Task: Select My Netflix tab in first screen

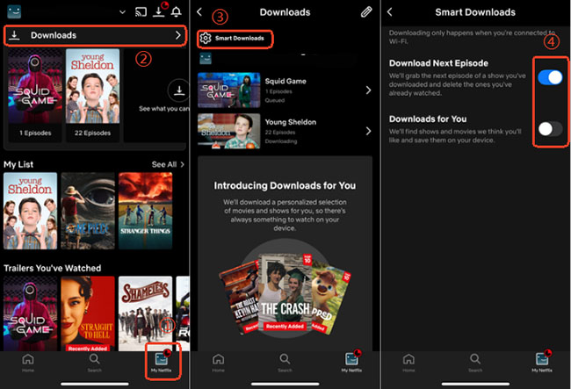Action: coord(162,363)
